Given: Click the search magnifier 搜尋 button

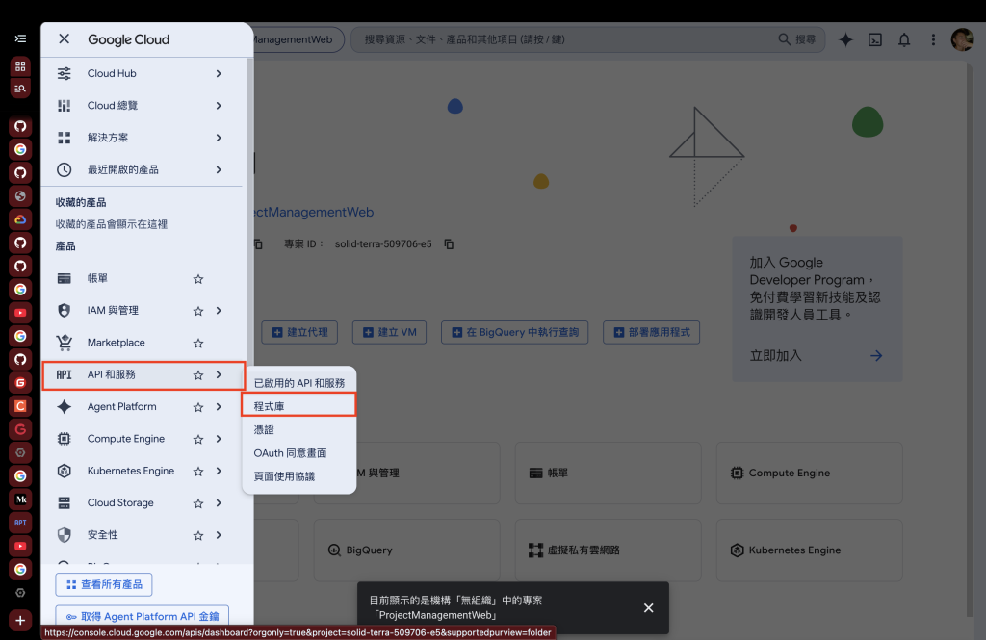Looking at the screenshot, I should 796,39.
